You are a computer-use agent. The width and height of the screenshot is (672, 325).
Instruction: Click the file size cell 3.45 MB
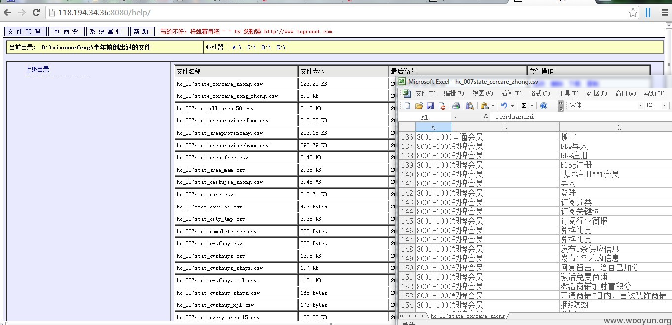343,182
